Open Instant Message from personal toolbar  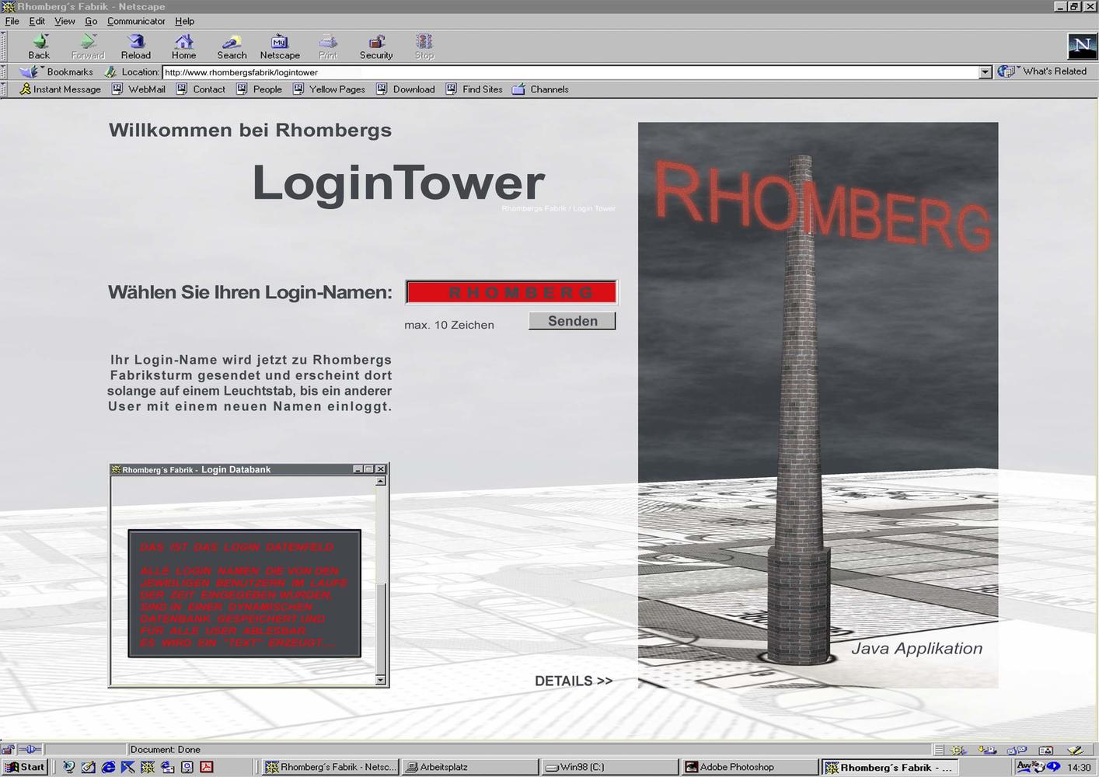point(60,89)
